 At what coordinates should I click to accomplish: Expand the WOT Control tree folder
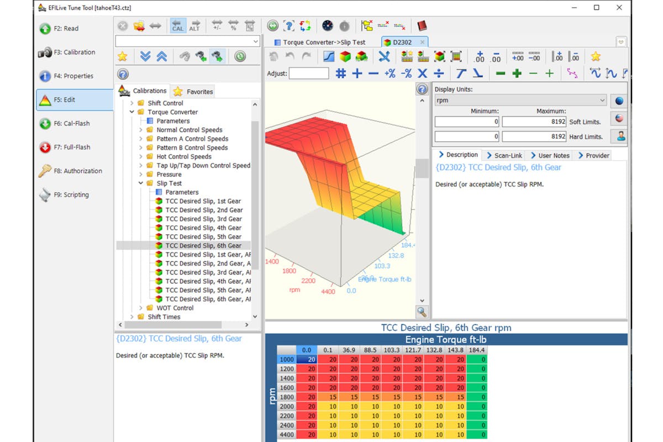coord(141,308)
